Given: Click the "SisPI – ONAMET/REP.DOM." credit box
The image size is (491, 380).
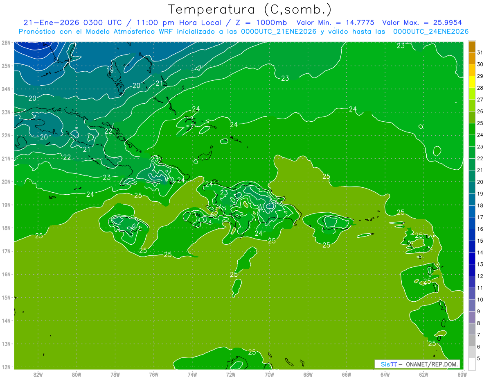Looking at the screenshot, I should (x=417, y=364).
